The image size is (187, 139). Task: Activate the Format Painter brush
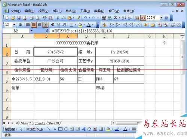(x=78, y=18)
